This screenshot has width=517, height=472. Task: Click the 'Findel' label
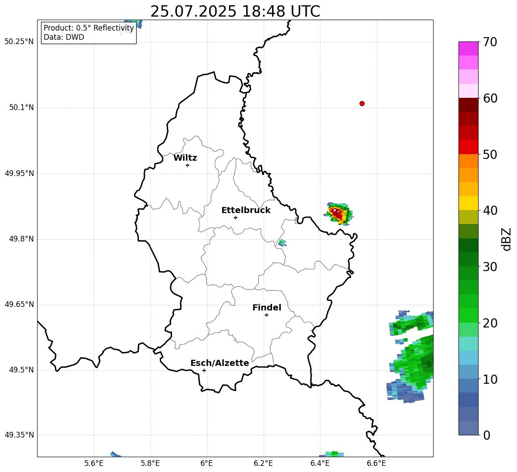point(267,307)
